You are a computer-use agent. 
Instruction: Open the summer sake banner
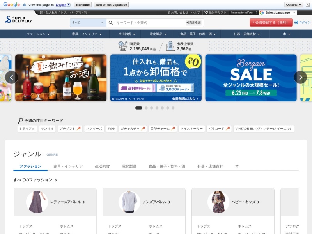(x=61, y=78)
